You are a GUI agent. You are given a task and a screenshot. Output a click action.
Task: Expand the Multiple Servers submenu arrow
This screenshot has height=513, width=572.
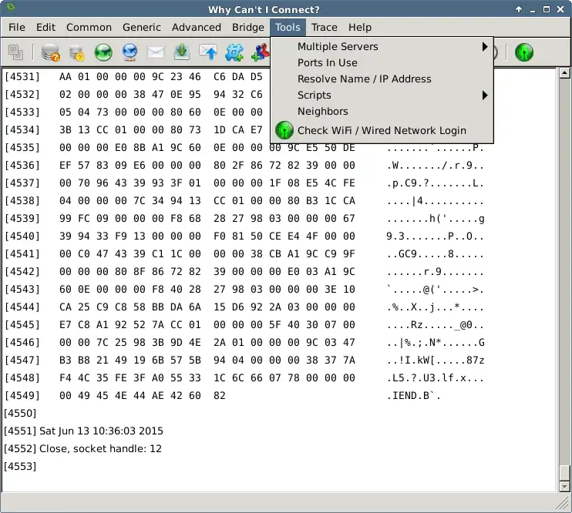pyautogui.click(x=484, y=47)
